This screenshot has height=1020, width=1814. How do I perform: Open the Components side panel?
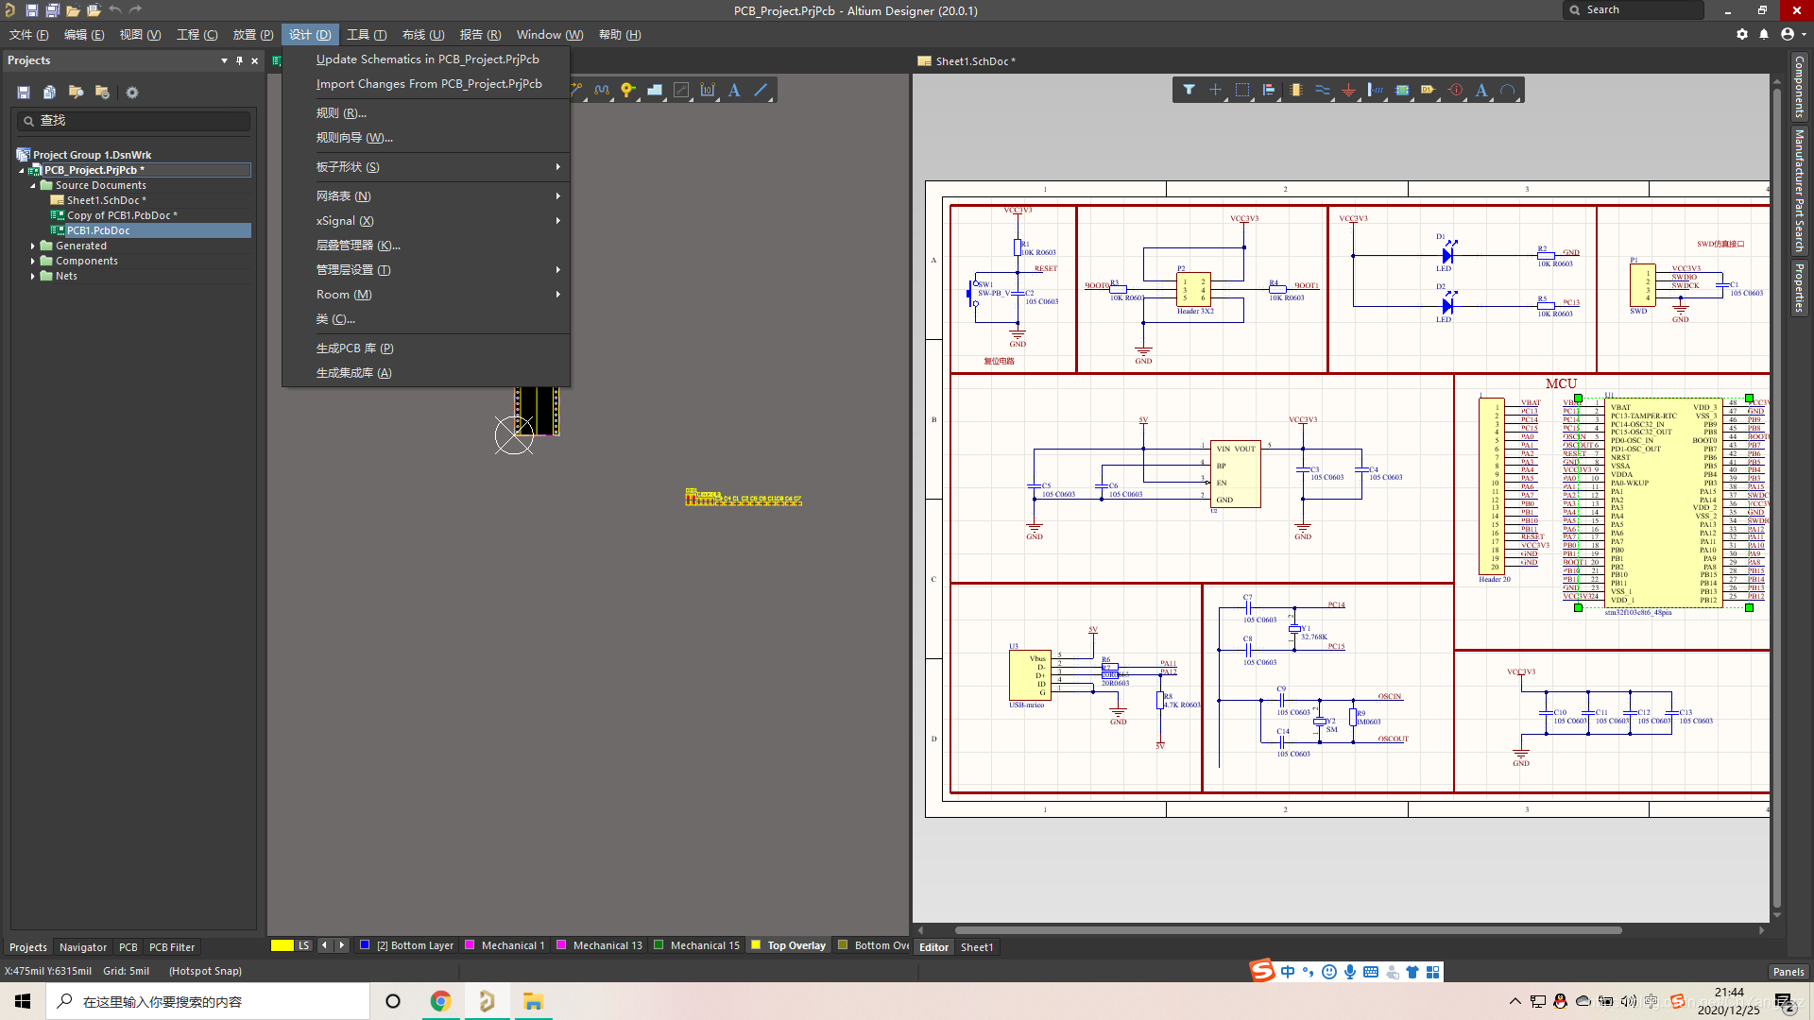click(x=1799, y=87)
